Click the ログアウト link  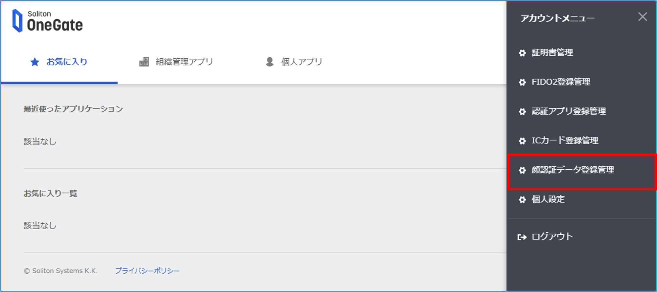[x=552, y=237]
